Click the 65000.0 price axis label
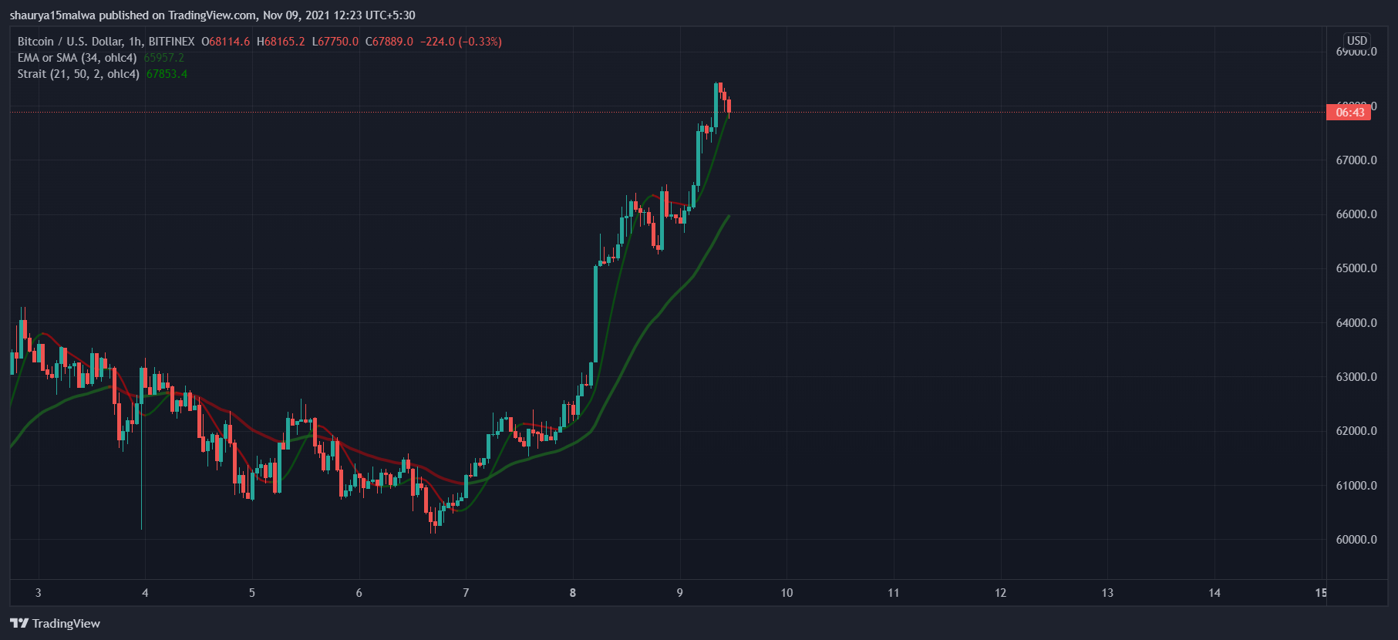The image size is (1398, 640). pos(1356,268)
